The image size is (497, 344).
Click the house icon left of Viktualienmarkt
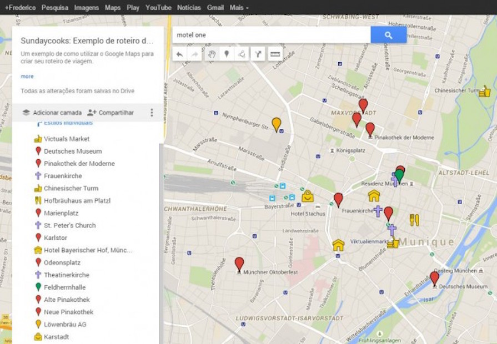tap(339, 245)
